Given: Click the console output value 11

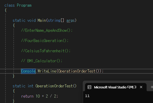Looking at the screenshot, I should (87, 96).
